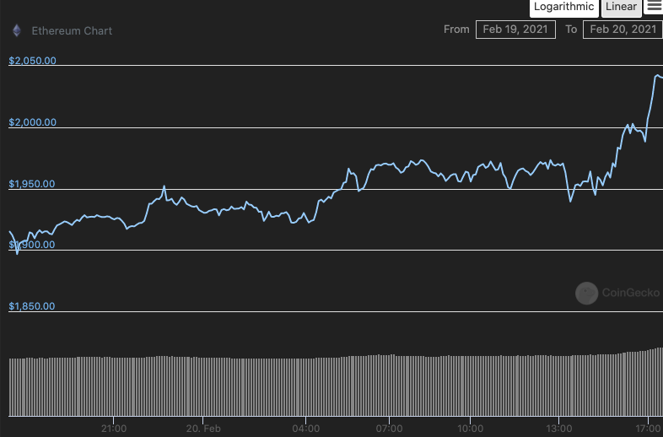Select the 07:00 time axis marker

(389, 429)
